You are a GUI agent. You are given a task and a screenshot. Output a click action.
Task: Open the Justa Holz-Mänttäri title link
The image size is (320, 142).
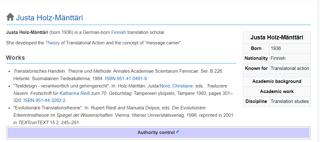[x=49, y=18]
